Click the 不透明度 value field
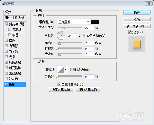This screenshot has height=125, width=154. tap(90, 28)
